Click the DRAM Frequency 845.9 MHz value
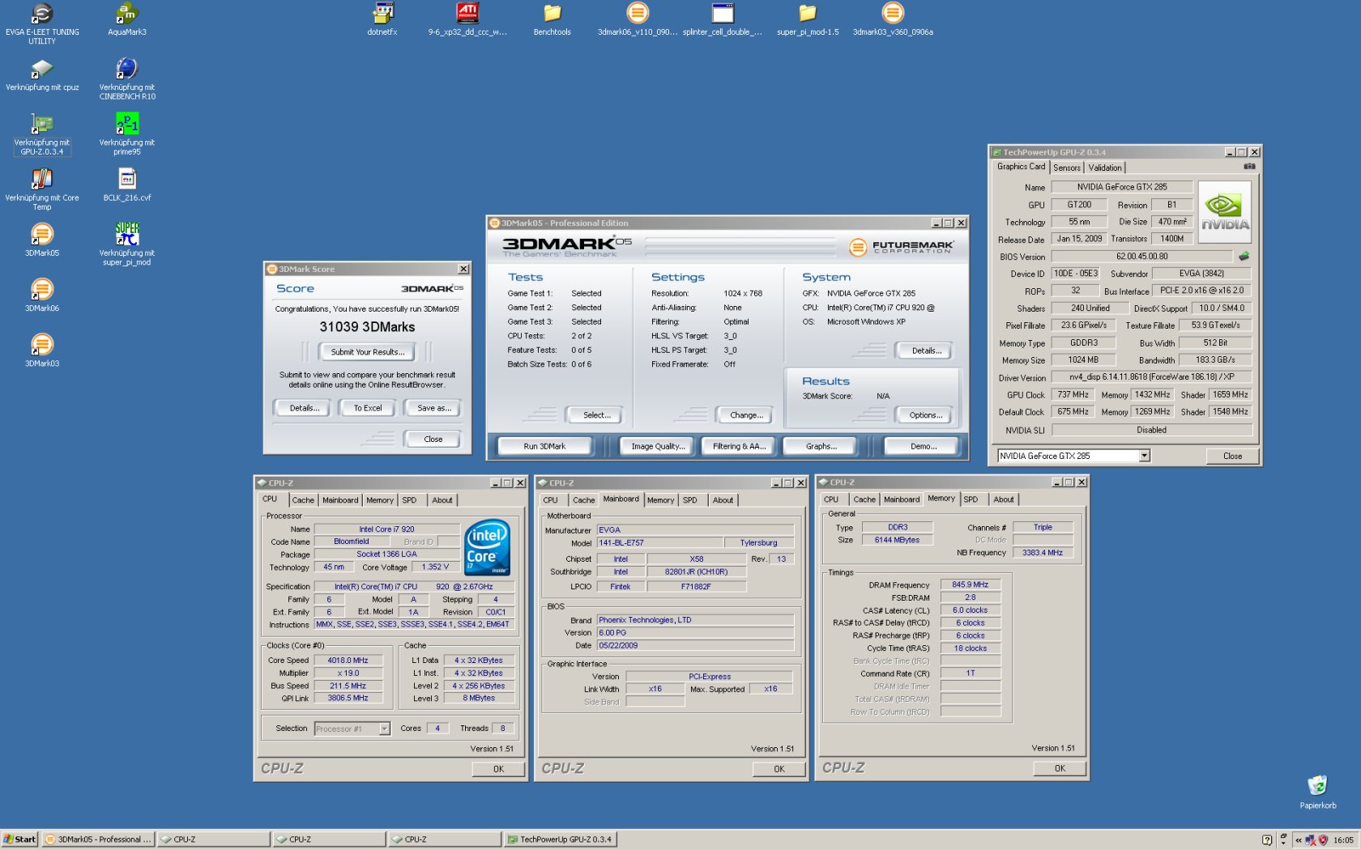The image size is (1361, 850). 970,584
